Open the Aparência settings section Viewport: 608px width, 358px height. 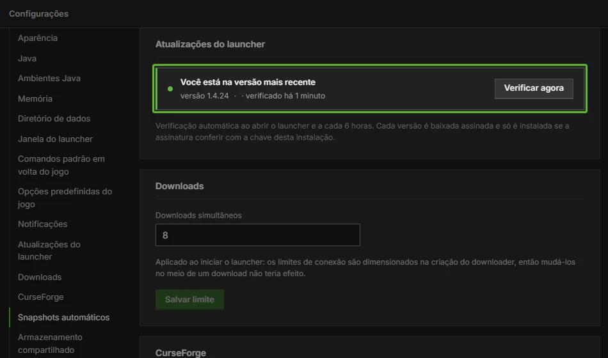38,38
